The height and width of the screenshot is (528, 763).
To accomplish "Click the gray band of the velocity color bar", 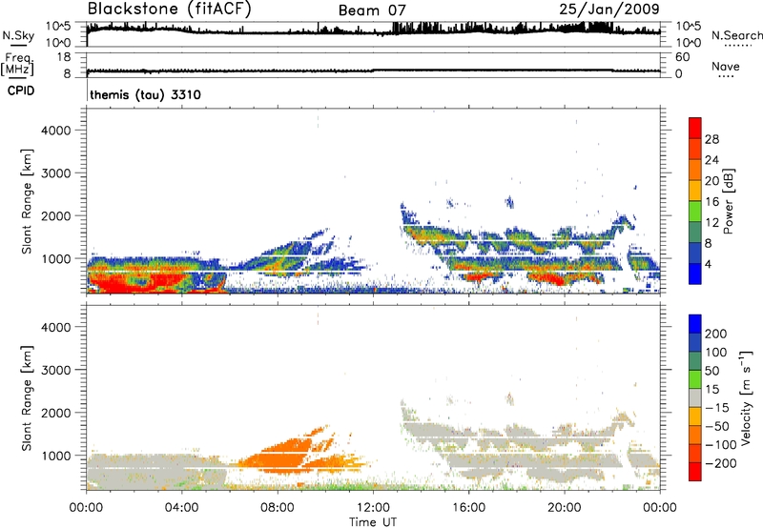I will [695, 397].
